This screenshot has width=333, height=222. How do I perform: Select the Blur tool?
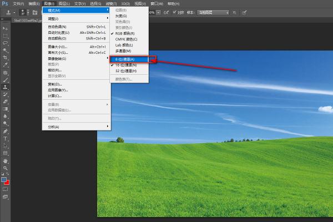tap(5, 116)
